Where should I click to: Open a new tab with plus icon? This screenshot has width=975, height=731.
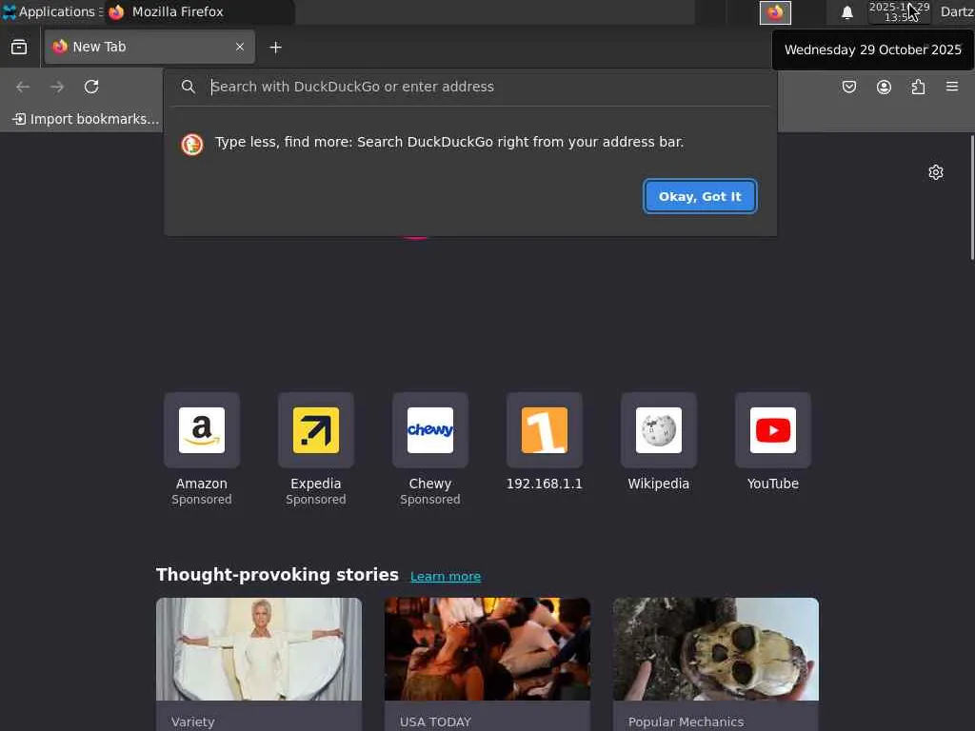(275, 48)
